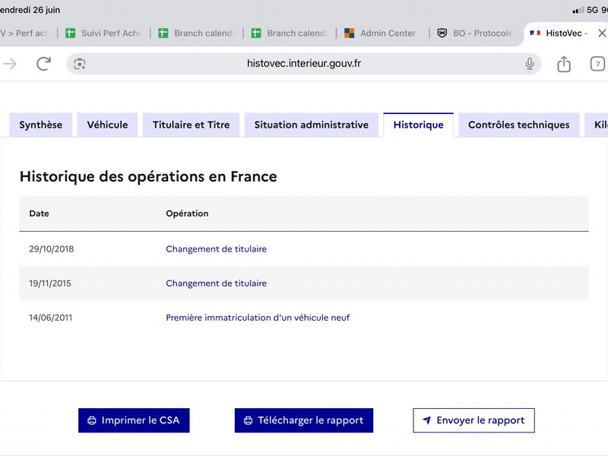
Task: Open the Véhicule tab
Action: (107, 125)
